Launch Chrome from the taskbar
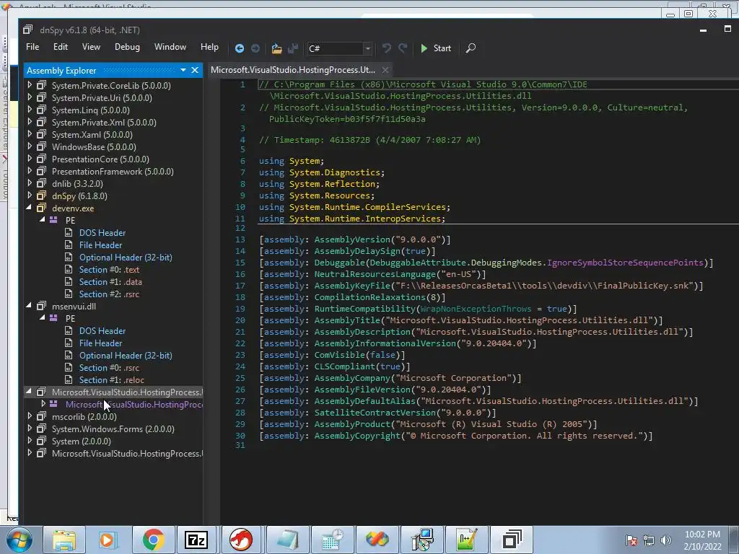The image size is (739, 554). (153, 540)
